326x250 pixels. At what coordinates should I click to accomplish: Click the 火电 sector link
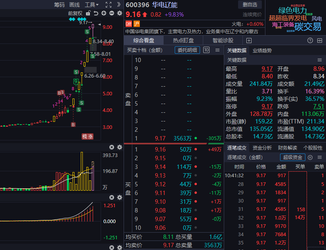pos(237,24)
